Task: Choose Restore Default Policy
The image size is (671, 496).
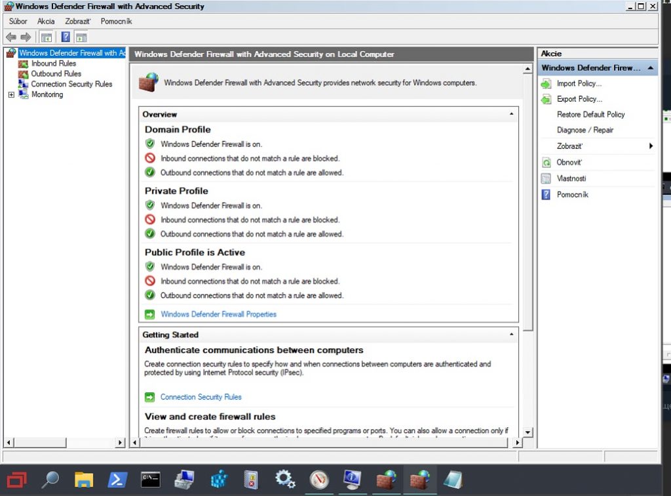Action: 590,115
